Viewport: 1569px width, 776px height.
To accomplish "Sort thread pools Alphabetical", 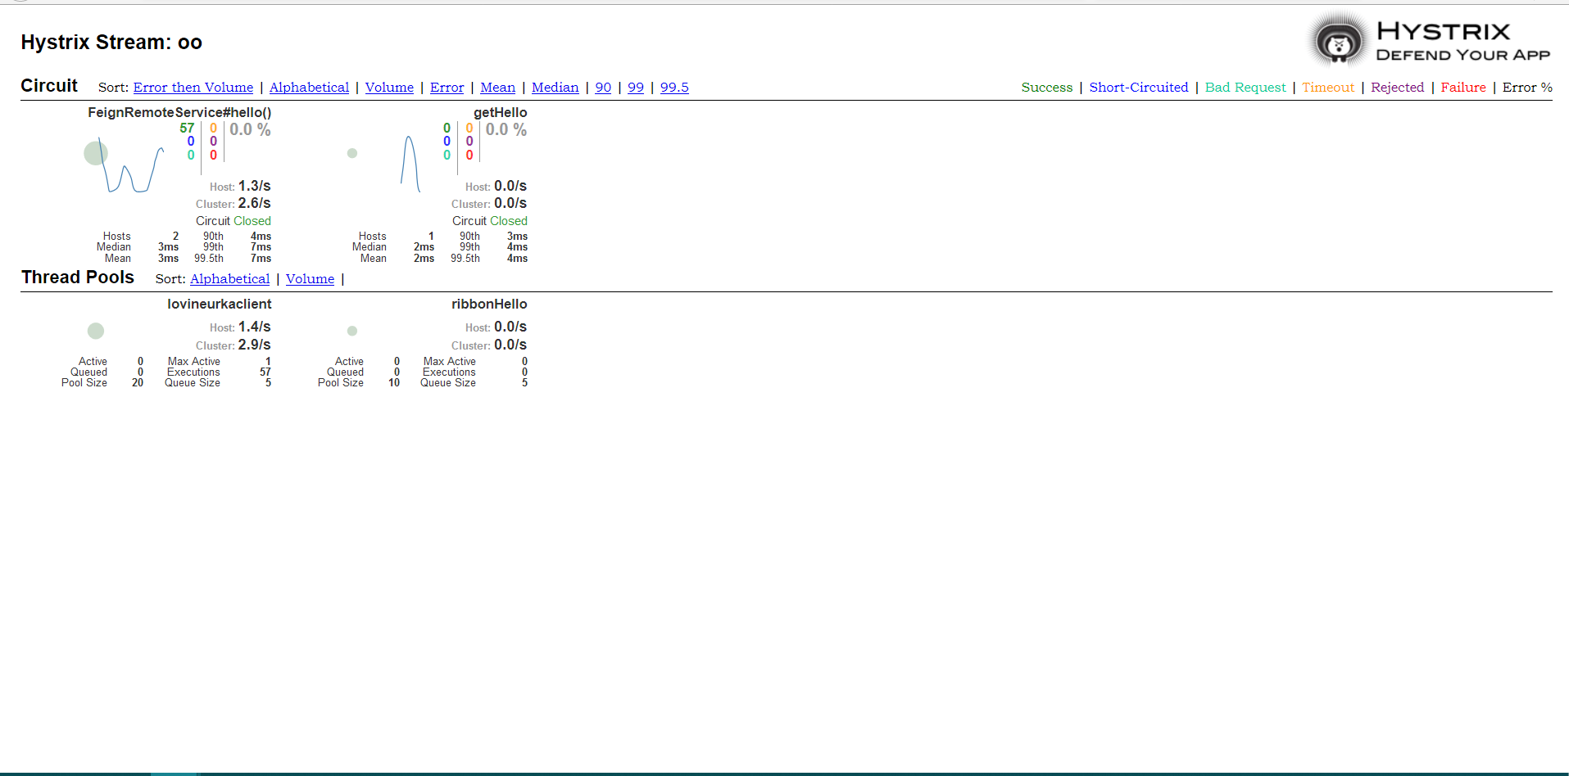I will (229, 279).
